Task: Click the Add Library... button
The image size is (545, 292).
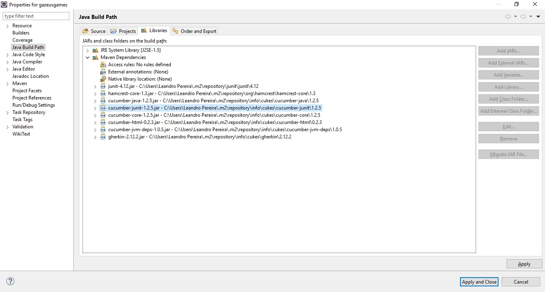Action: pos(509,87)
